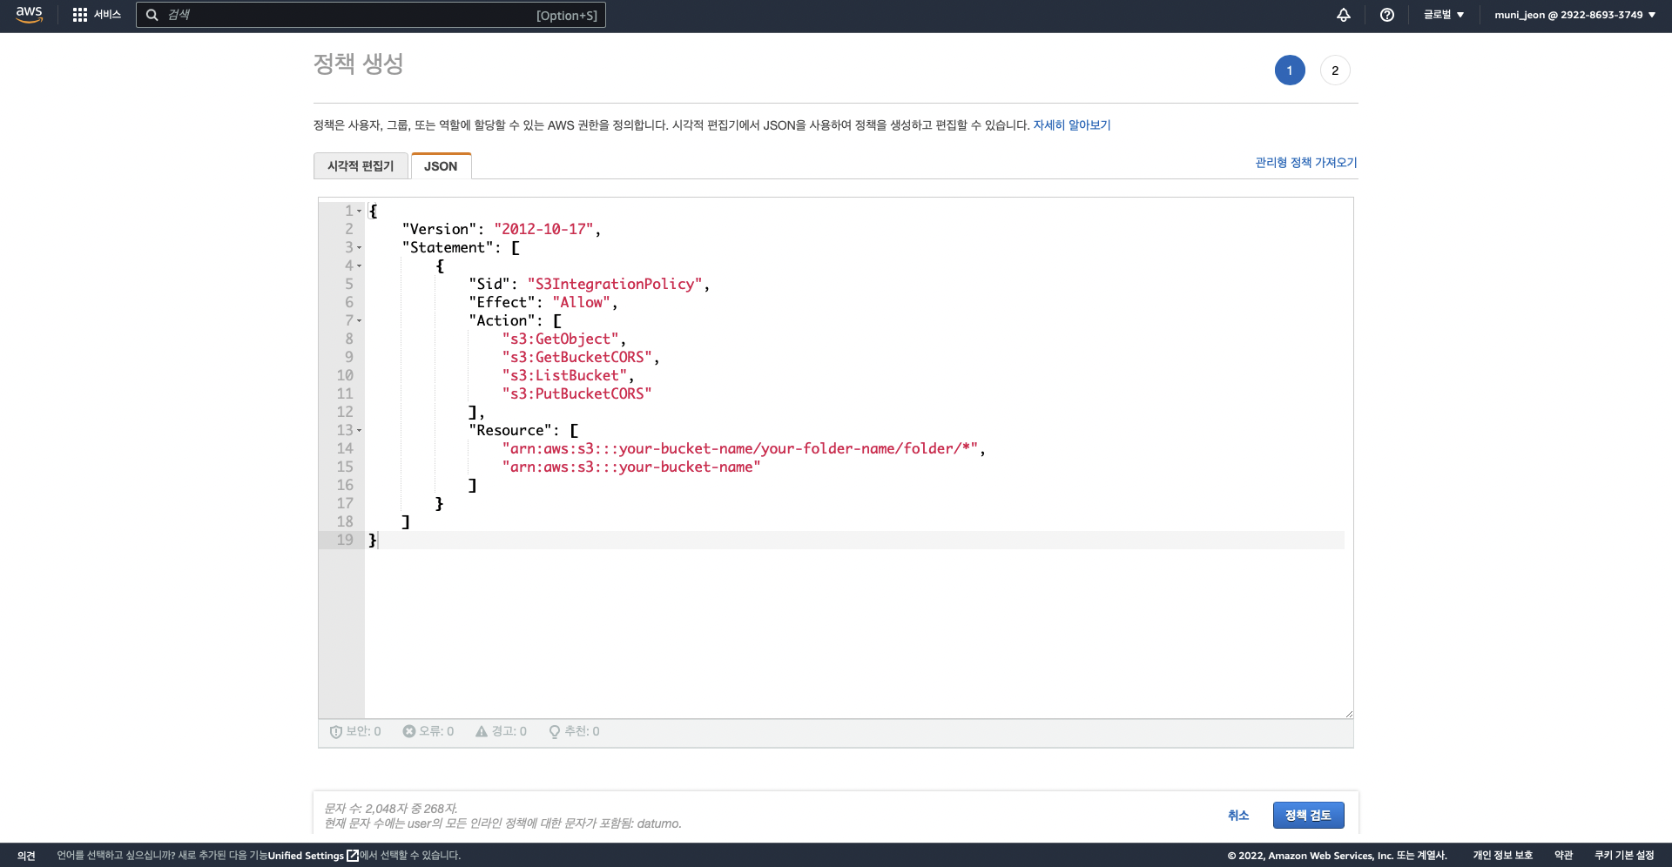Image resolution: width=1672 pixels, height=867 pixels.
Task: Focus the top search input field
Action: pos(370,15)
